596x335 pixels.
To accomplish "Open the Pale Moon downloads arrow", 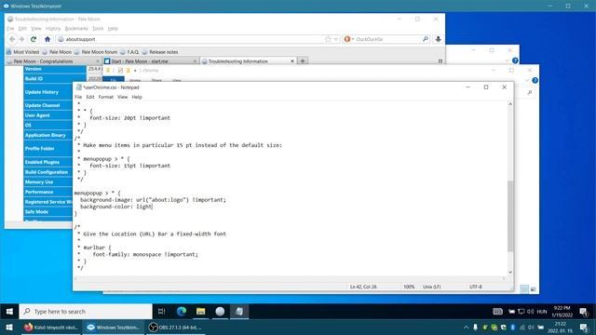I will [x=438, y=39].
